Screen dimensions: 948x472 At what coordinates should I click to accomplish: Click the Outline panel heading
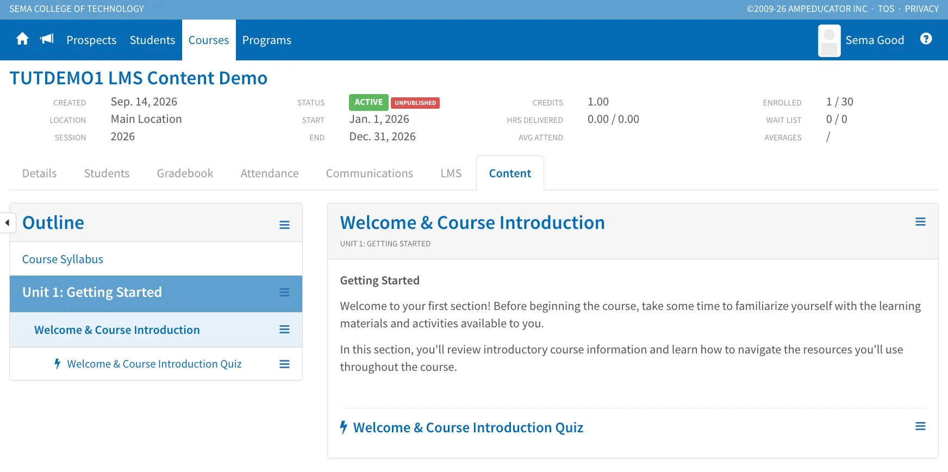click(x=53, y=223)
